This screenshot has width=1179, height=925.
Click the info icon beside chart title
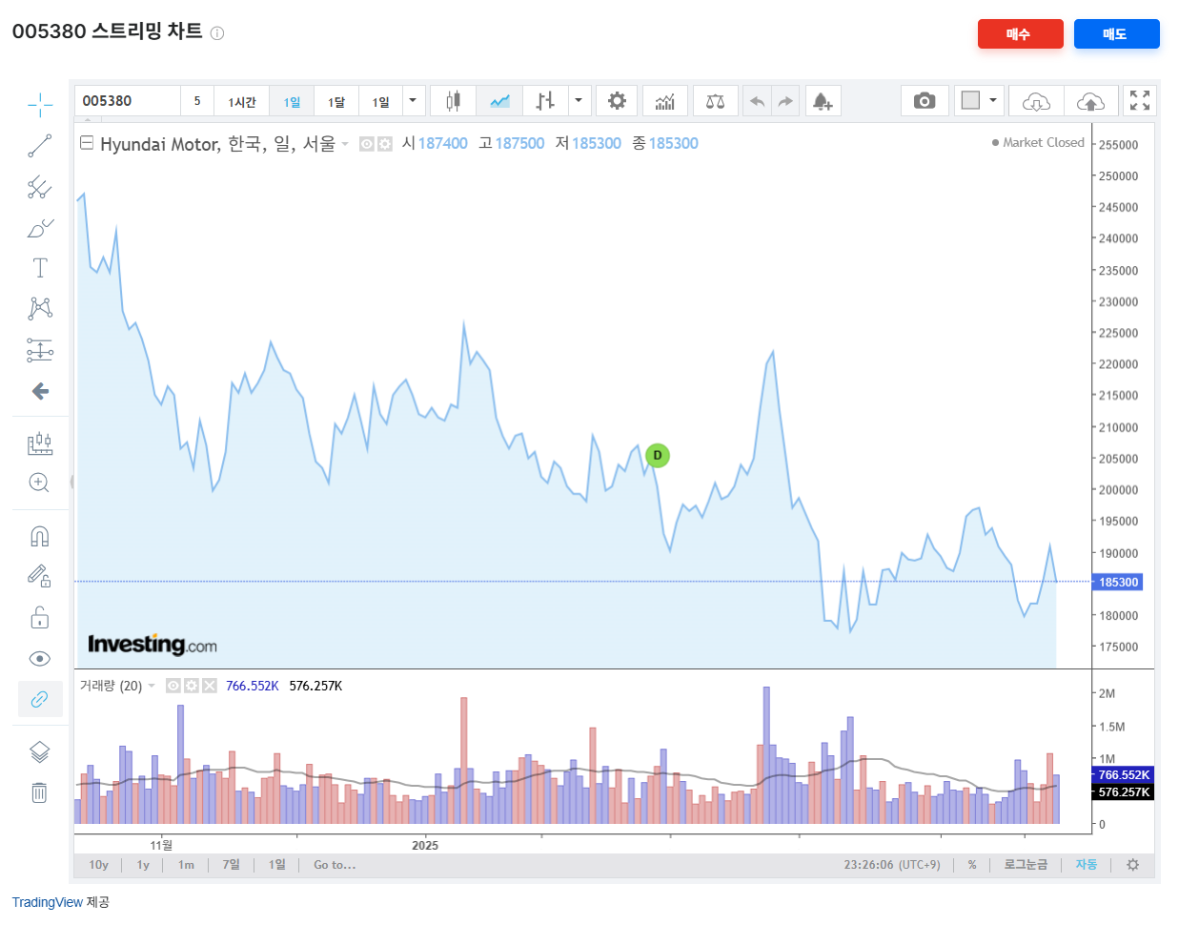pos(217,33)
